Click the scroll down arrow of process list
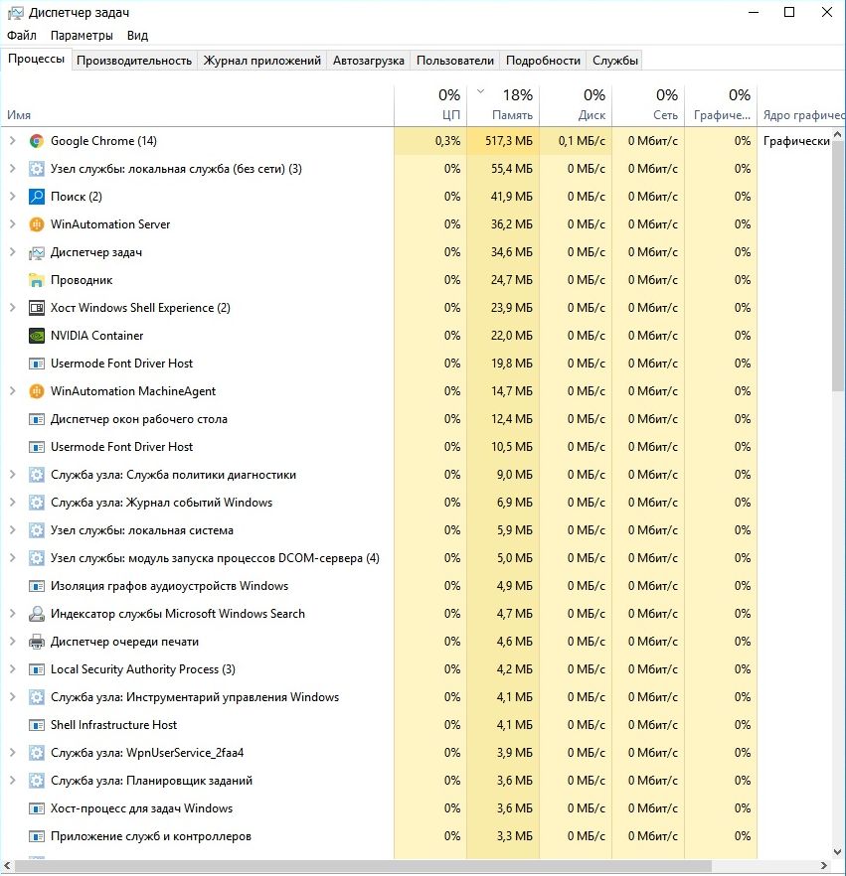The image size is (846, 876). (838, 852)
